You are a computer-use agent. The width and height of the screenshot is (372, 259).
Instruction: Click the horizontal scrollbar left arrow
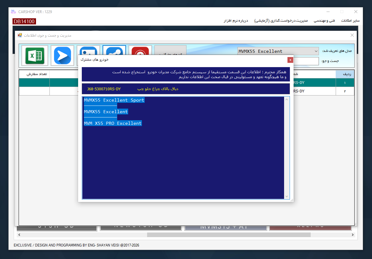19,235
